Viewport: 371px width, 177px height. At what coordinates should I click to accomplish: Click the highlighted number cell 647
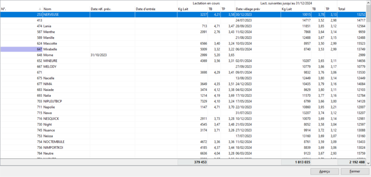pos(21,49)
